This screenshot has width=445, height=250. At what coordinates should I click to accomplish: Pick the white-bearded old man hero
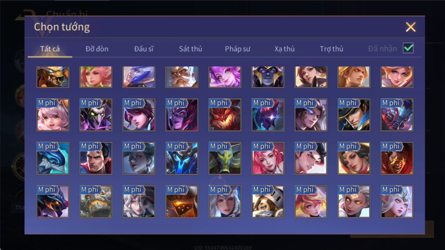click(182, 77)
